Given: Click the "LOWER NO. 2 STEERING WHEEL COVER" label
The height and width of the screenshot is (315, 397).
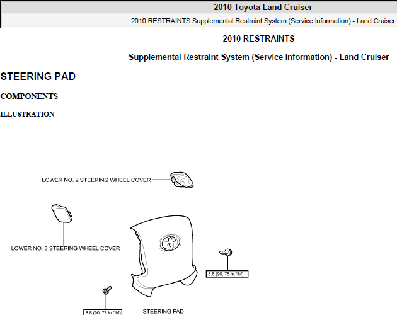Looking at the screenshot, I should pos(96,180).
